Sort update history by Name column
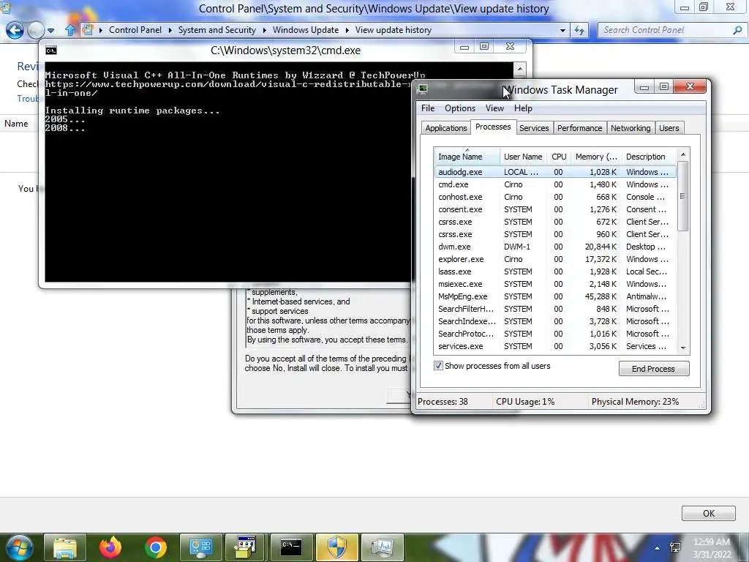This screenshot has height=562, width=749. (16, 124)
